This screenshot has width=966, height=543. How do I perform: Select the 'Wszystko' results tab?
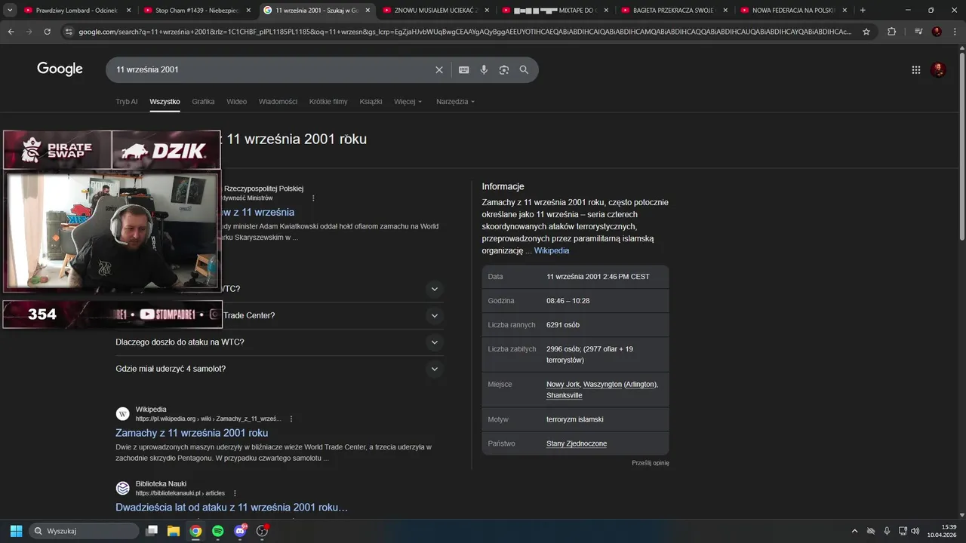165,102
